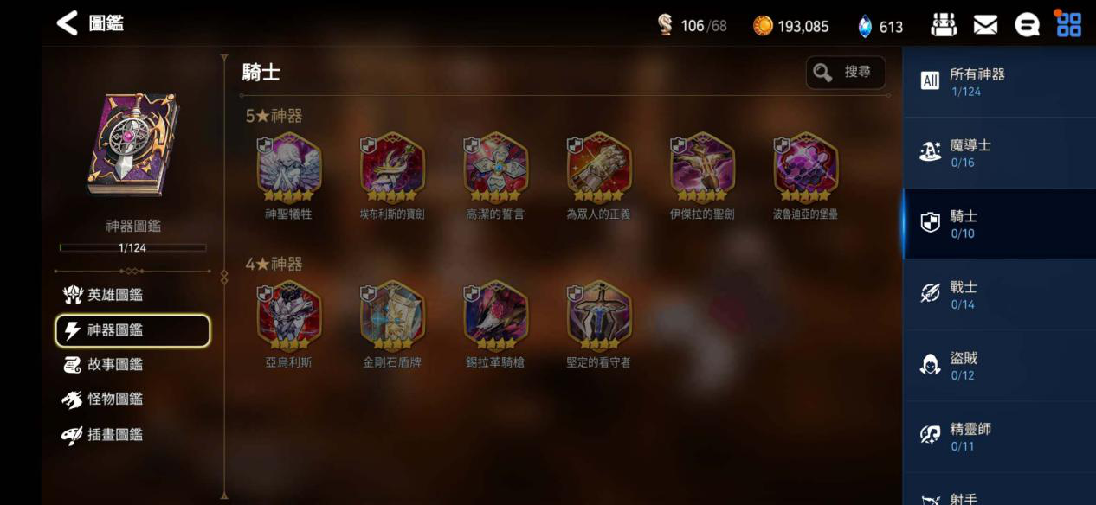The image size is (1096, 505).
Task: Select 魔導士 category tab
Action: [x=999, y=153]
